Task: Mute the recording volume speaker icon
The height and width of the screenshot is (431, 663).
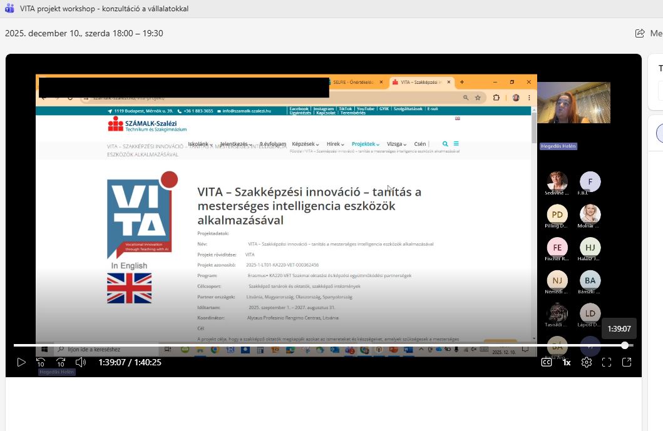Action: point(81,362)
